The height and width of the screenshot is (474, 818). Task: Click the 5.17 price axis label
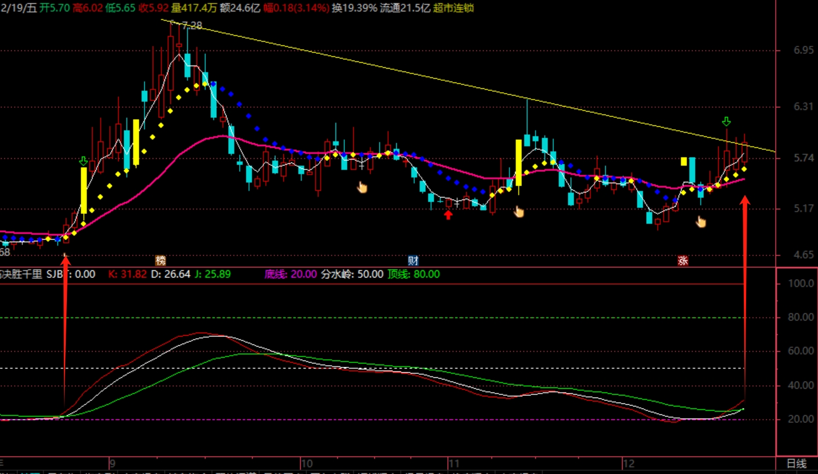coord(803,208)
